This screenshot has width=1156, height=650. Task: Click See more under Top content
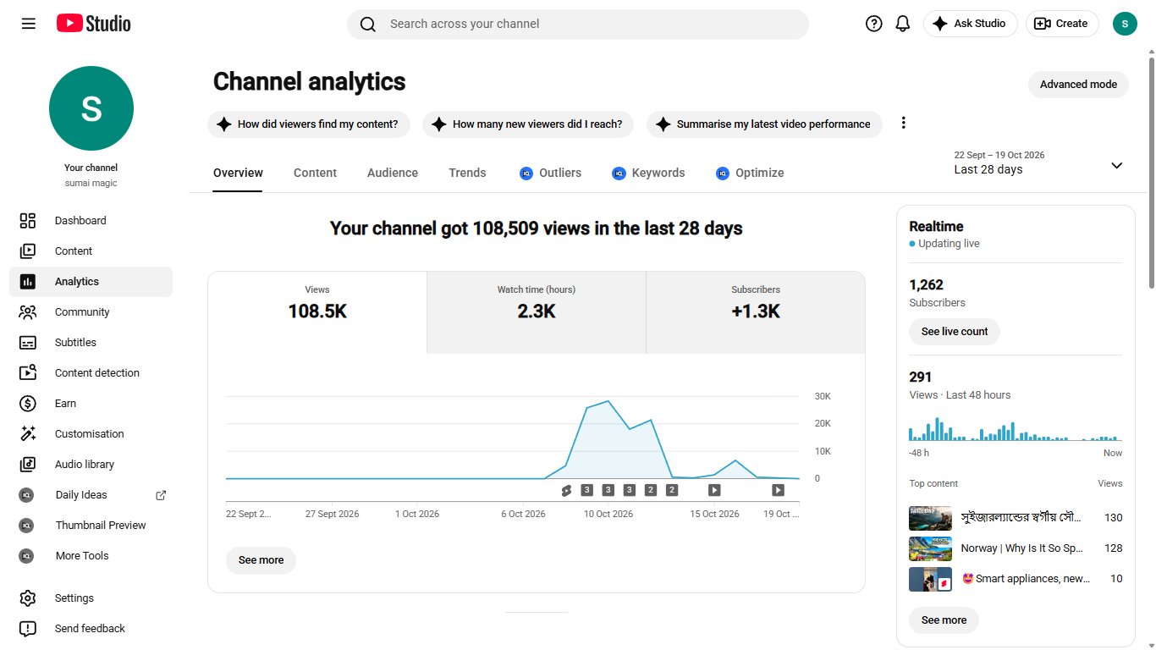(944, 620)
